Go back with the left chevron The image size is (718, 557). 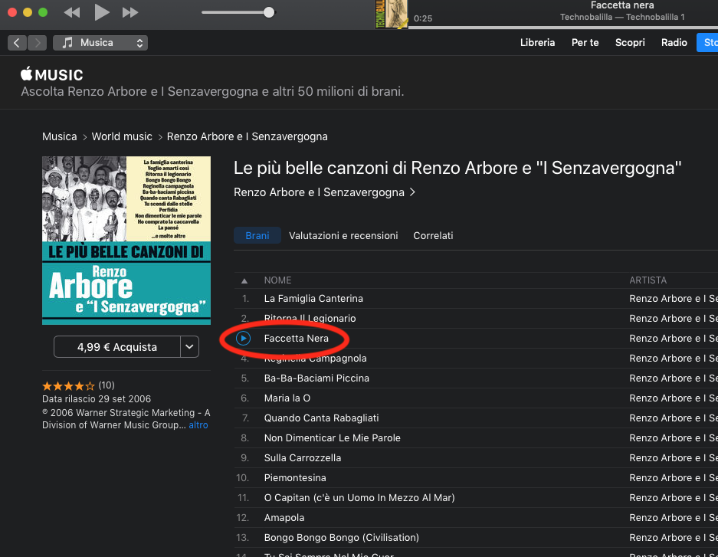pyautogui.click(x=17, y=43)
